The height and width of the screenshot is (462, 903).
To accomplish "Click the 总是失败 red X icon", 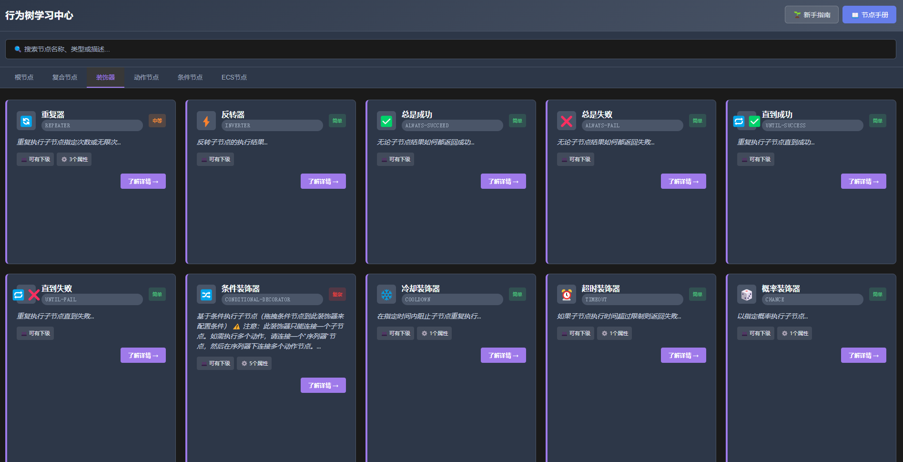I will pyautogui.click(x=567, y=121).
